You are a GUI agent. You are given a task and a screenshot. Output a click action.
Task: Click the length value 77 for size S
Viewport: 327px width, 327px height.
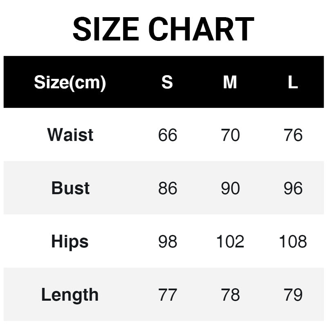coord(168,295)
